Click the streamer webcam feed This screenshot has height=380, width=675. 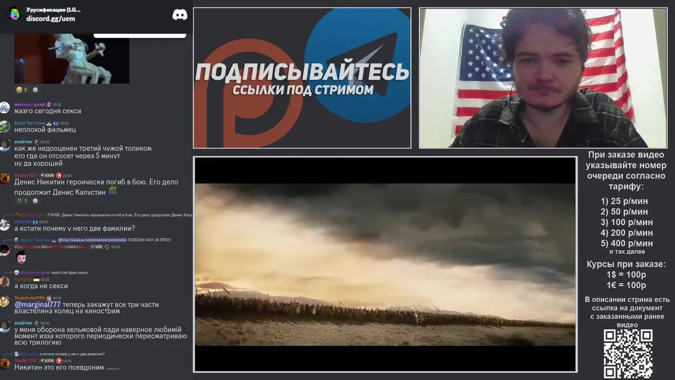pos(543,78)
